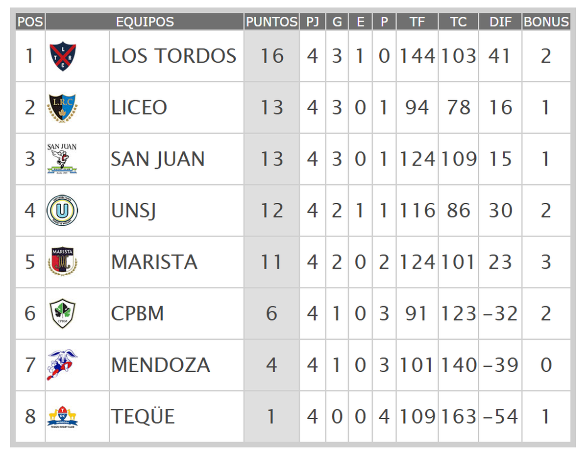Click the DIF column header
The width and height of the screenshot is (588, 453).
click(500, 22)
